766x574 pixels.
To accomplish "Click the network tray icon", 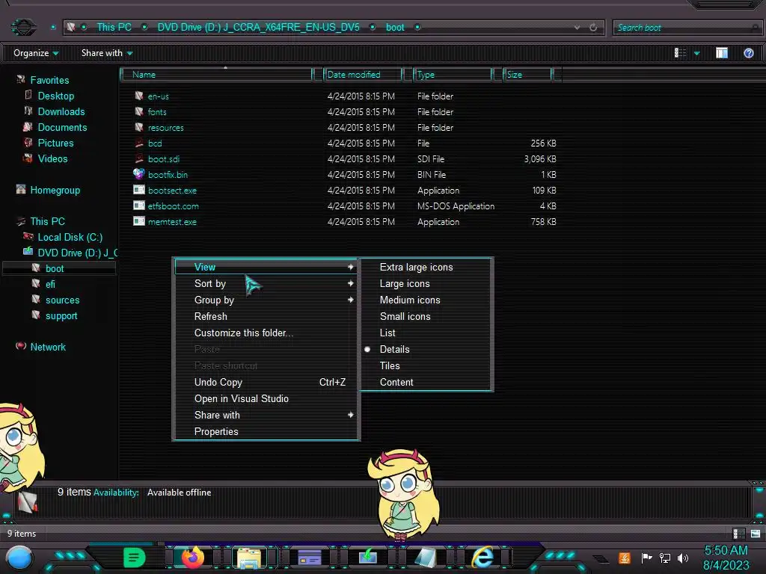I will (665, 558).
